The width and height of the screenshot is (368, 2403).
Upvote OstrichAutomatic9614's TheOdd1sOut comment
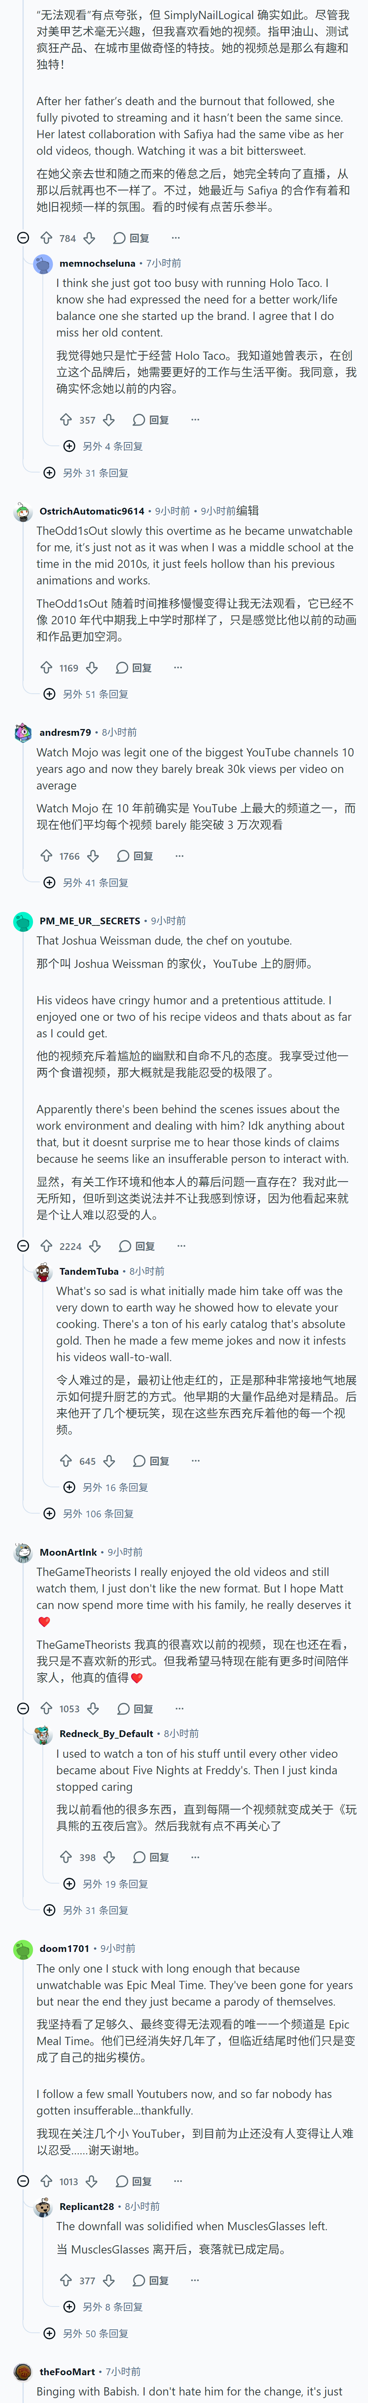47,668
